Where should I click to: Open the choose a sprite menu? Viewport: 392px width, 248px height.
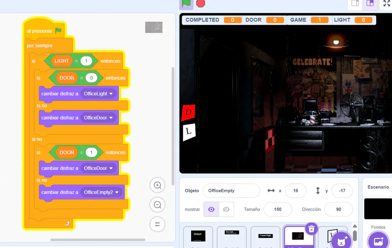click(341, 241)
